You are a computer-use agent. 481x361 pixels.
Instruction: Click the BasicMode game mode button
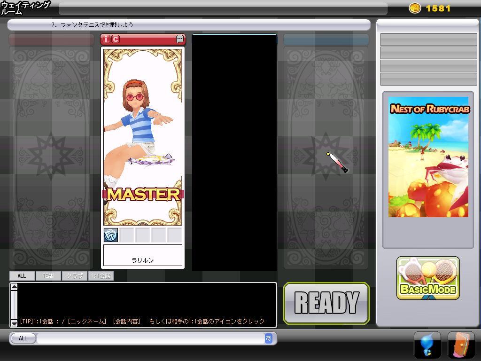point(428,278)
